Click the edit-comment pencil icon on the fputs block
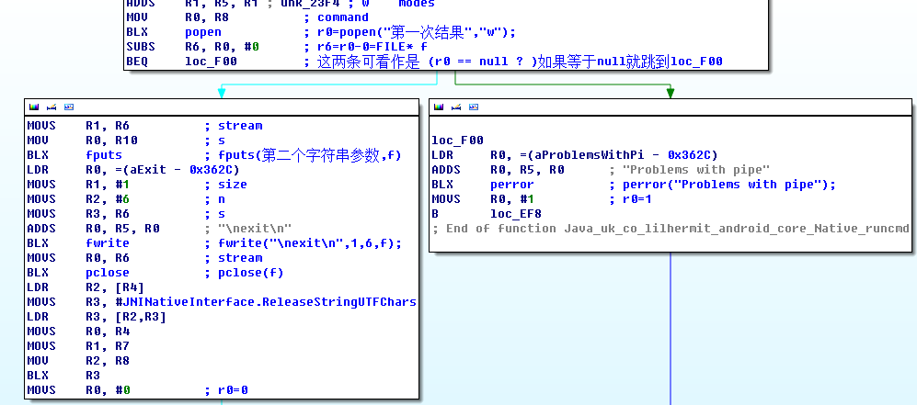This screenshot has height=405, width=917. 52,107
